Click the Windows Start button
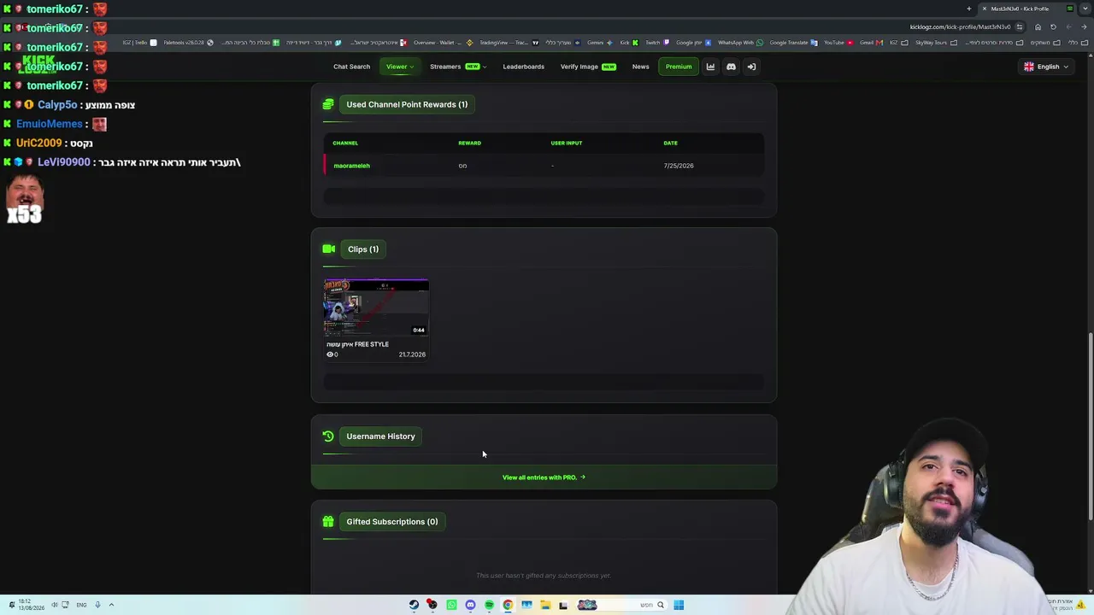Image resolution: width=1094 pixels, height=615 pixels. click(679, 605)
